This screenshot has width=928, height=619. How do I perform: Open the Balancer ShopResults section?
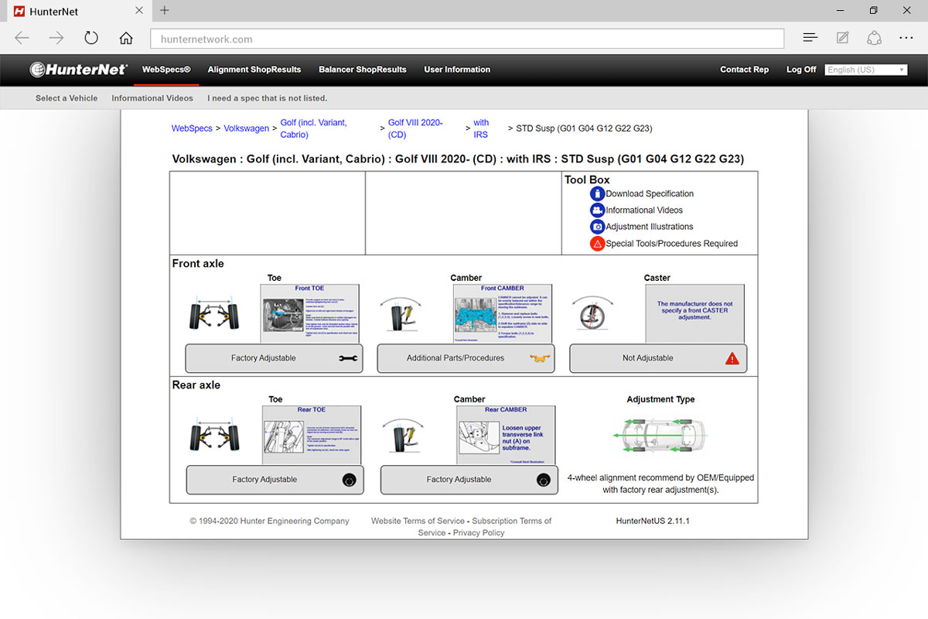coord(362,69)
